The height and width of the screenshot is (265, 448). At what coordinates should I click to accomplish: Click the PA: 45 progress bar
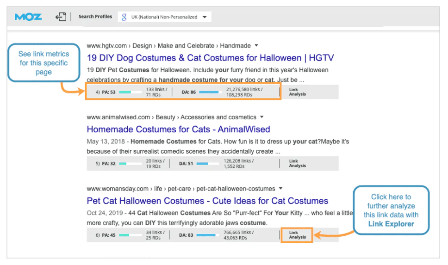[x=131, y=235]
